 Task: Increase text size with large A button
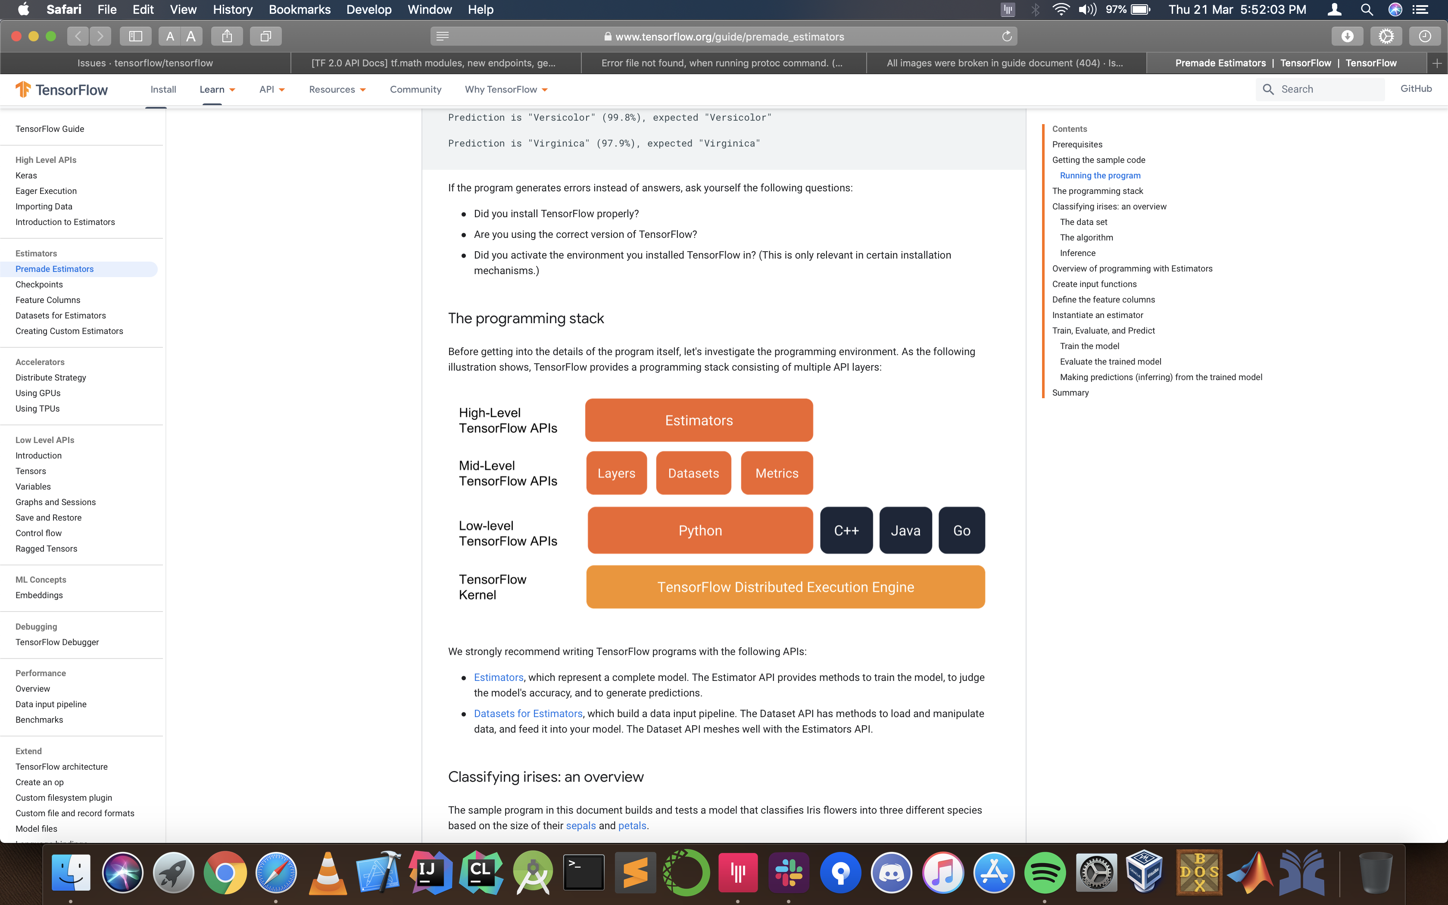[191, 37]
